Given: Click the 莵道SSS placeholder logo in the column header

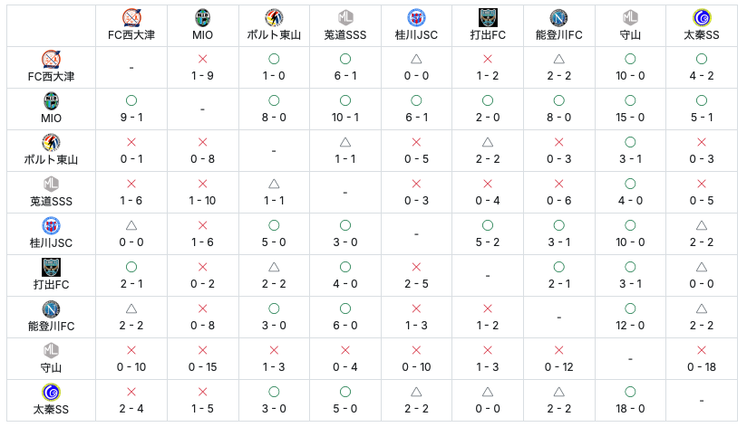Looking at the screenshot, I should coord(344,17).
